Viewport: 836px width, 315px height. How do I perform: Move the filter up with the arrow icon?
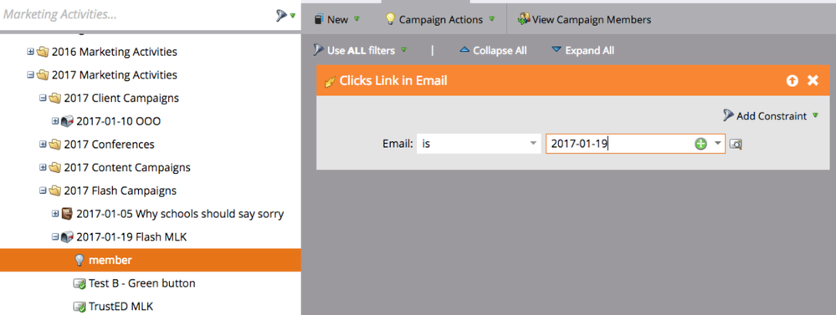792,80
